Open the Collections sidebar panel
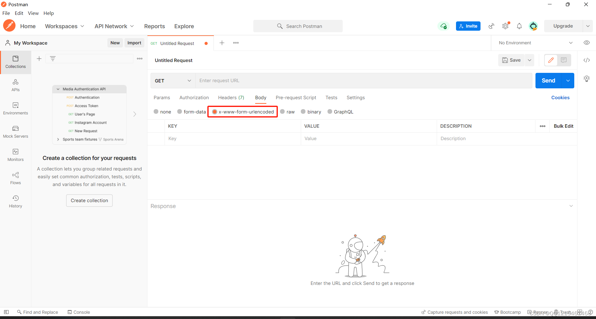596x319 pixels. click(x=16, y=62)
